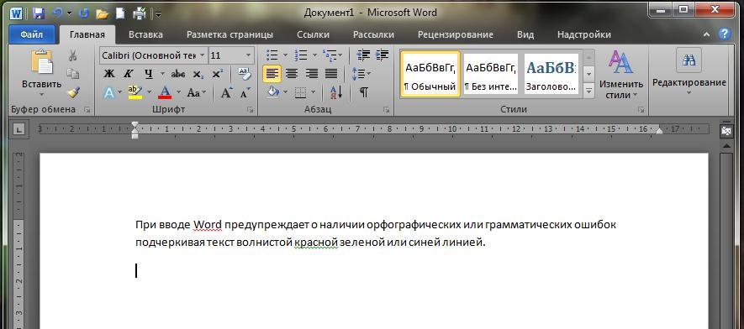
Task: Open the Calibri font name dropdown
Action: coord(202,55)
